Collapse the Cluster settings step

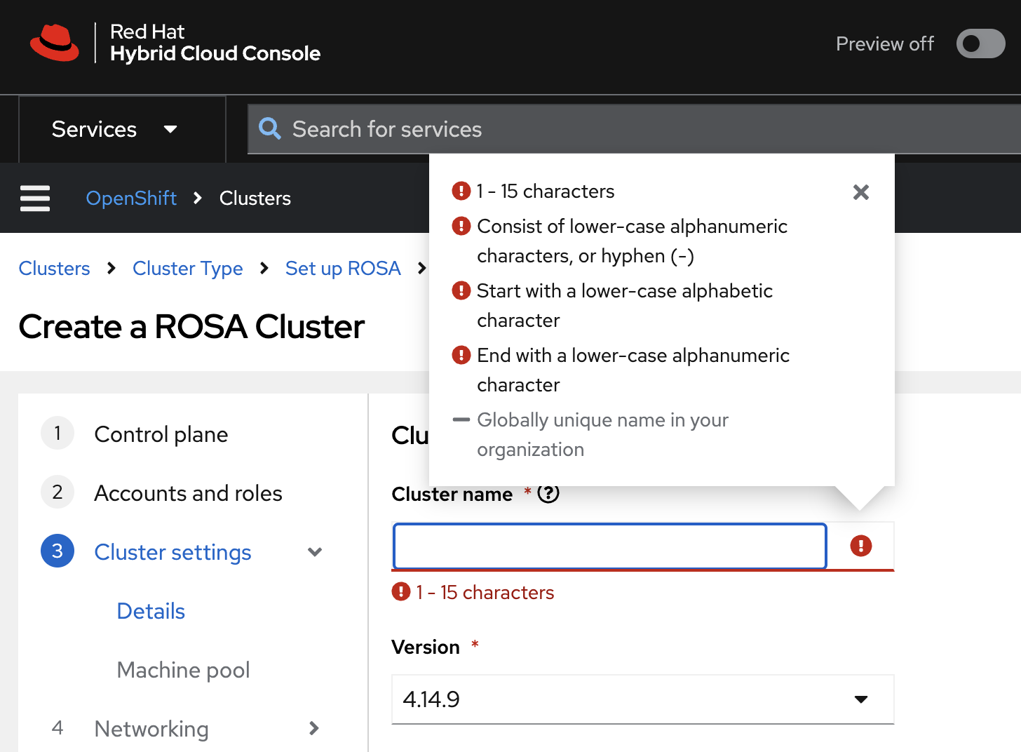pos(315,552)
